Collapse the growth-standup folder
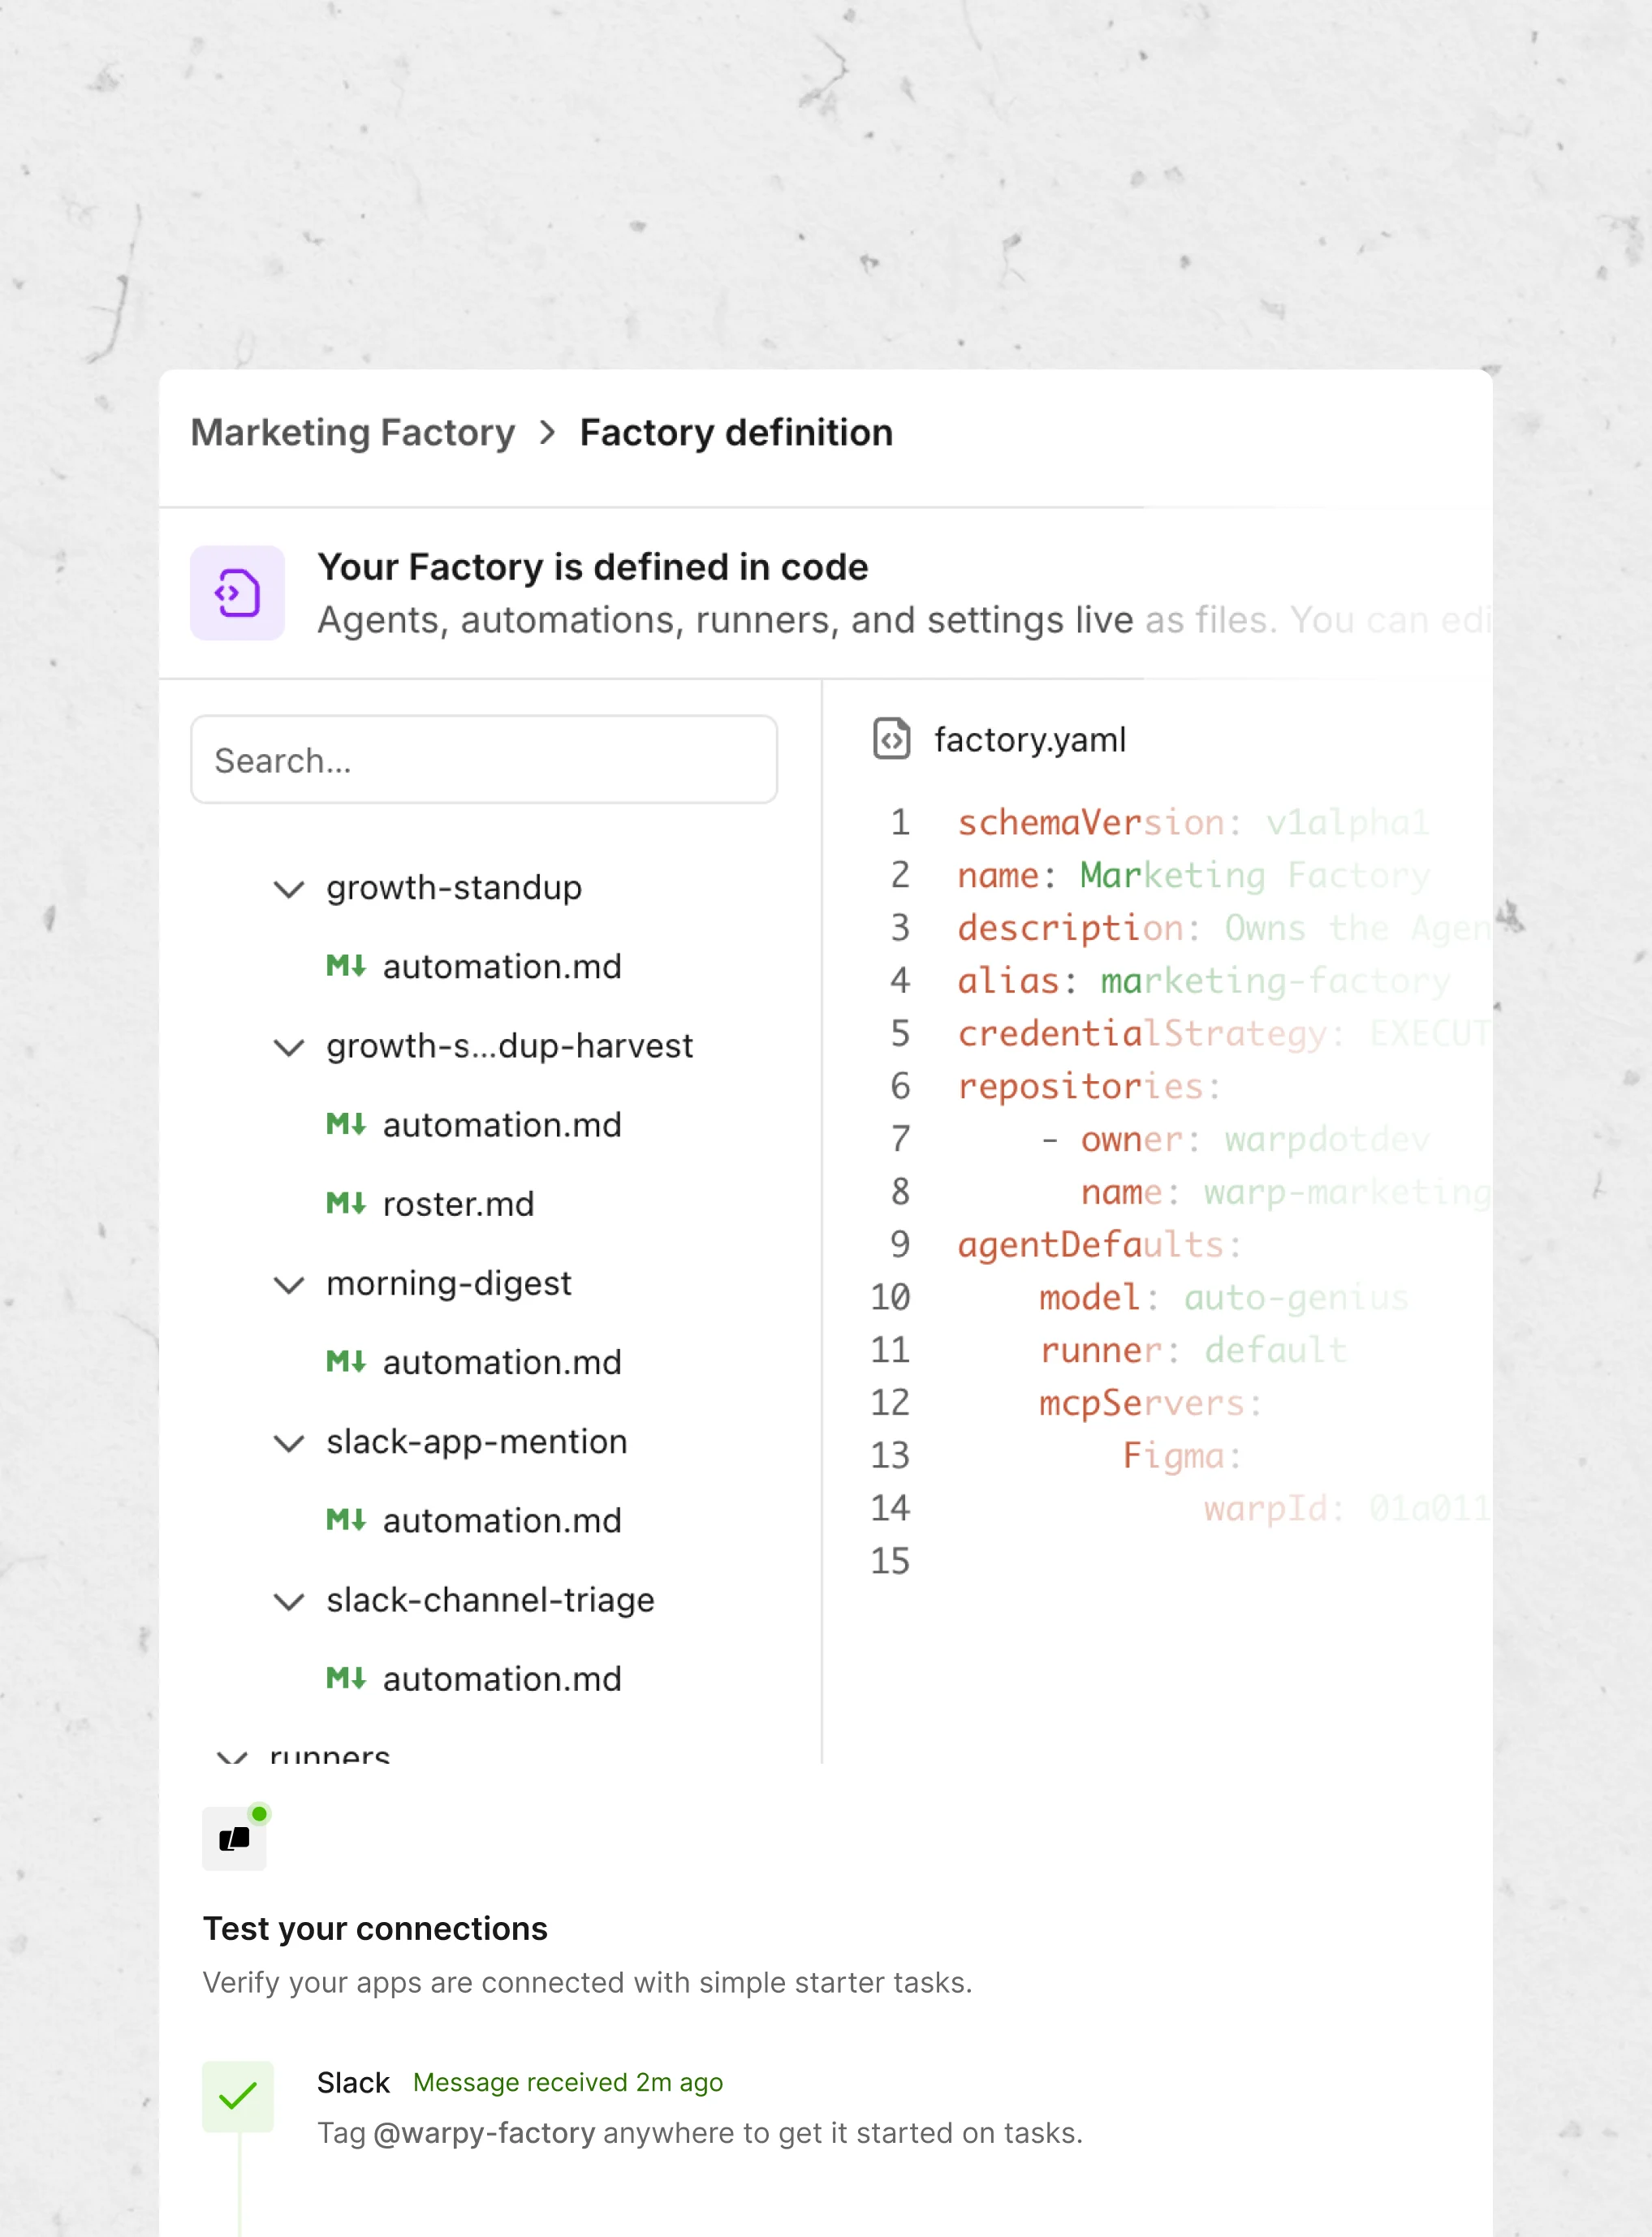 tap(289, 889)
